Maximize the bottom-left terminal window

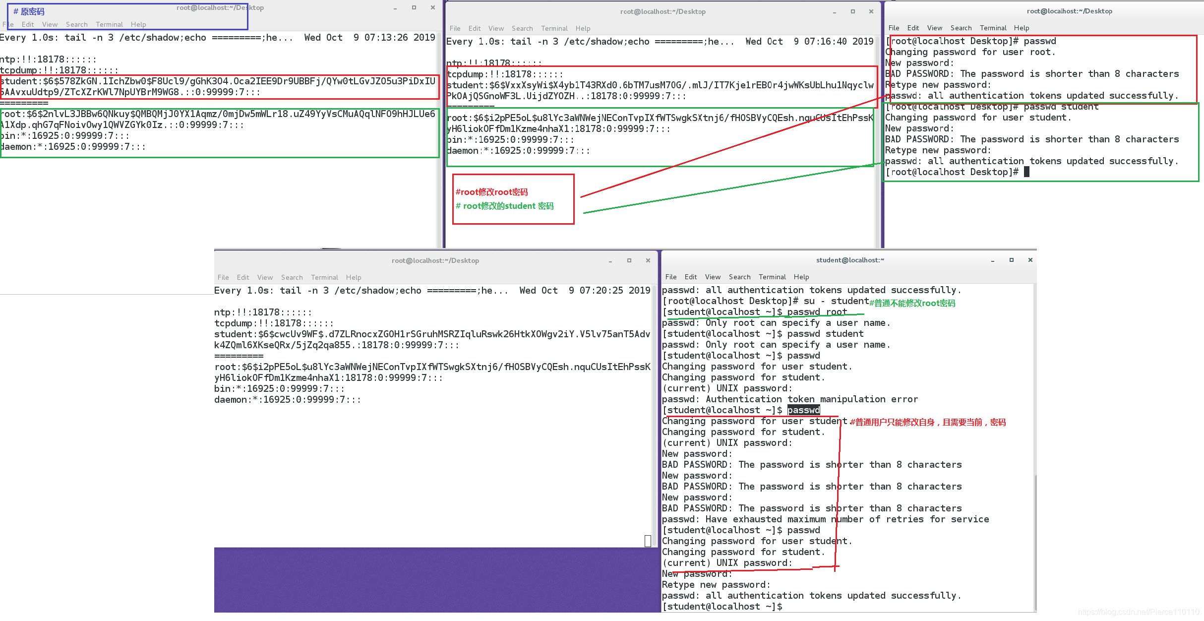pyautogui.click(x=629, y=260)
